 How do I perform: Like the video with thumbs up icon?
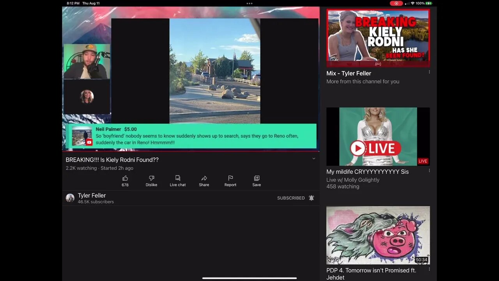[x=125, y=178]
